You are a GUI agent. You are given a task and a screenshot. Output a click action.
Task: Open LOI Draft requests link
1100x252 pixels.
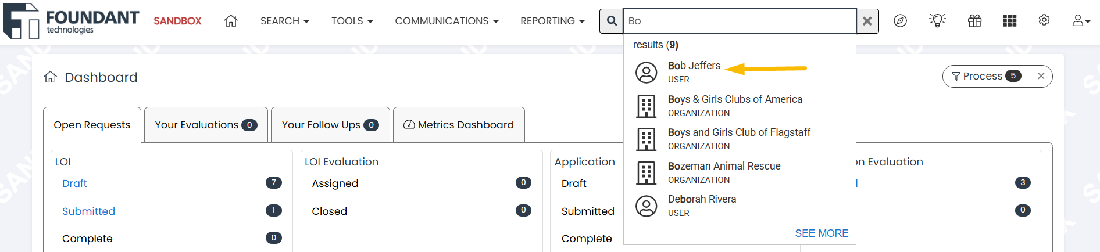pos(74,183)
